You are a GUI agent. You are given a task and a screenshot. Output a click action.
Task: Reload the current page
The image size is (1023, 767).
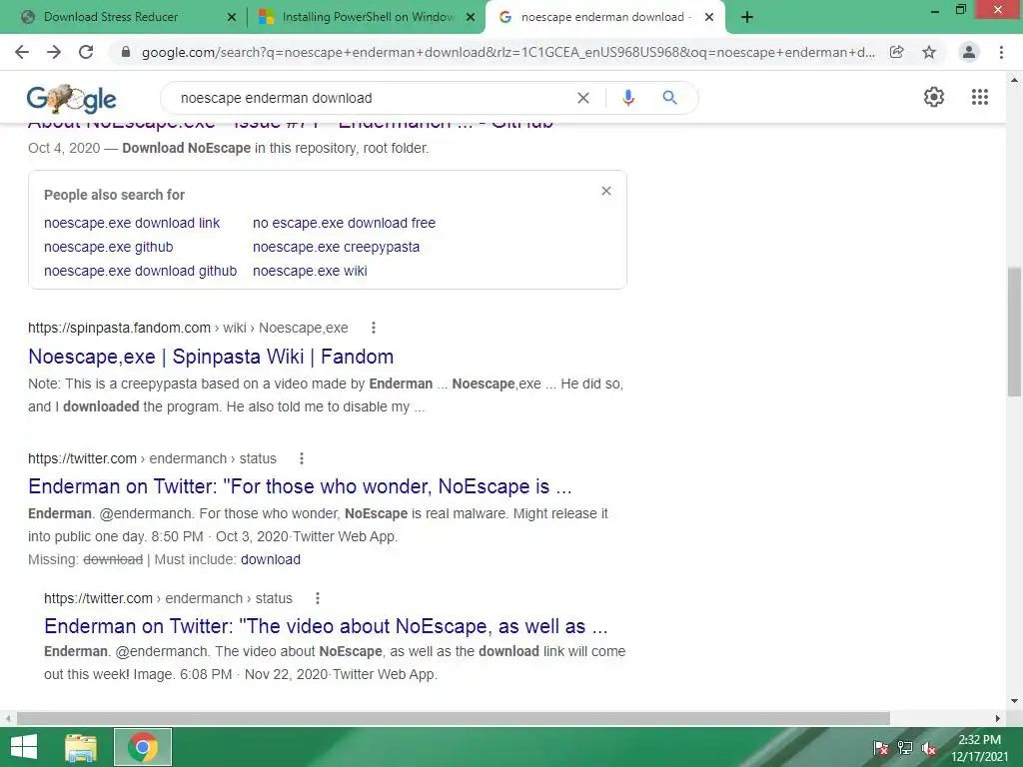tap(86, 52)
